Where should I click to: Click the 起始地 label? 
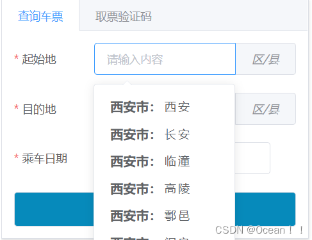coord(39,59)
